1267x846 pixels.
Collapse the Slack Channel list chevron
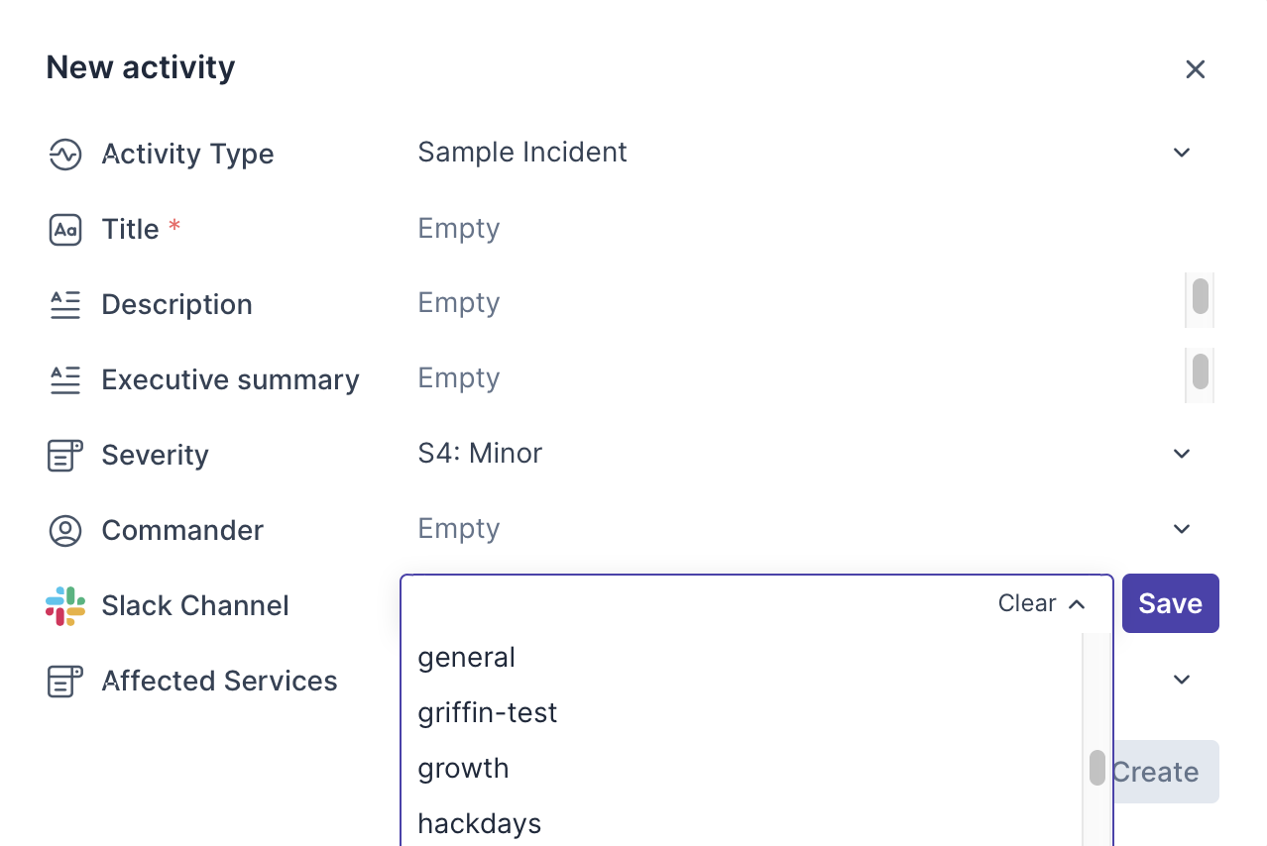pyautogui.click(x=1078, y=604)
